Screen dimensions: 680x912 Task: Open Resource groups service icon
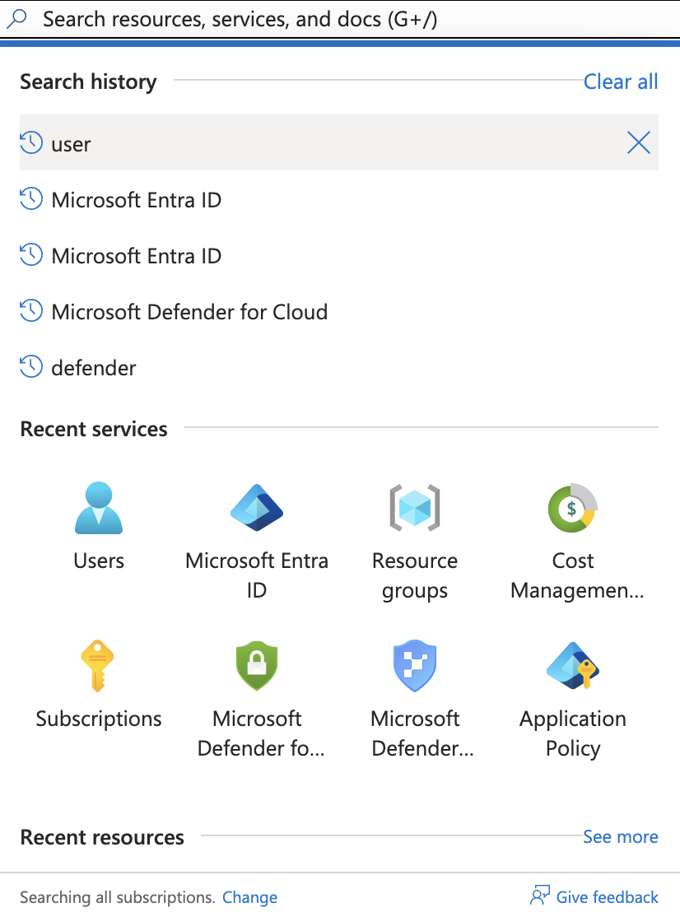point(415,508)
